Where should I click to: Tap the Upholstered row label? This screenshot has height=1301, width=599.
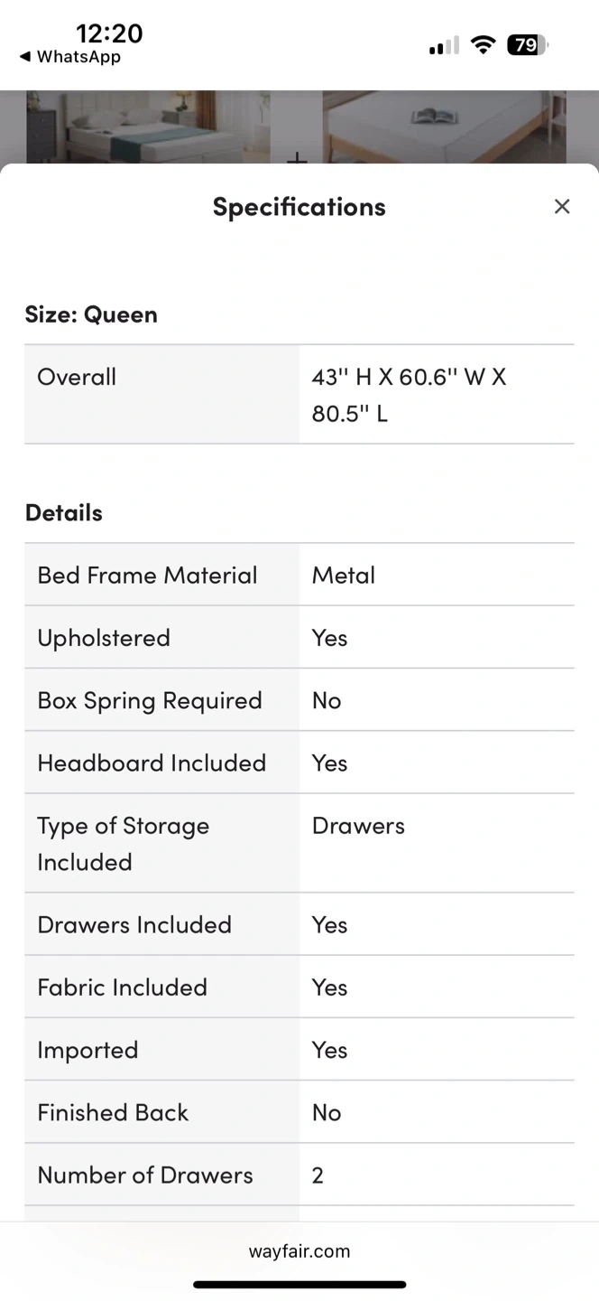pos(104,638)
